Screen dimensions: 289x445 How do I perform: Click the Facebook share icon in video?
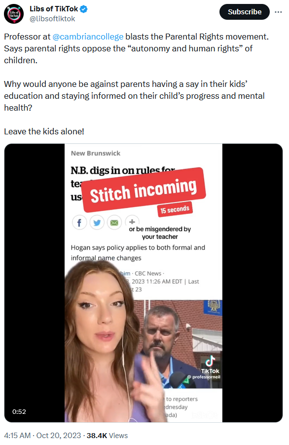79,222
